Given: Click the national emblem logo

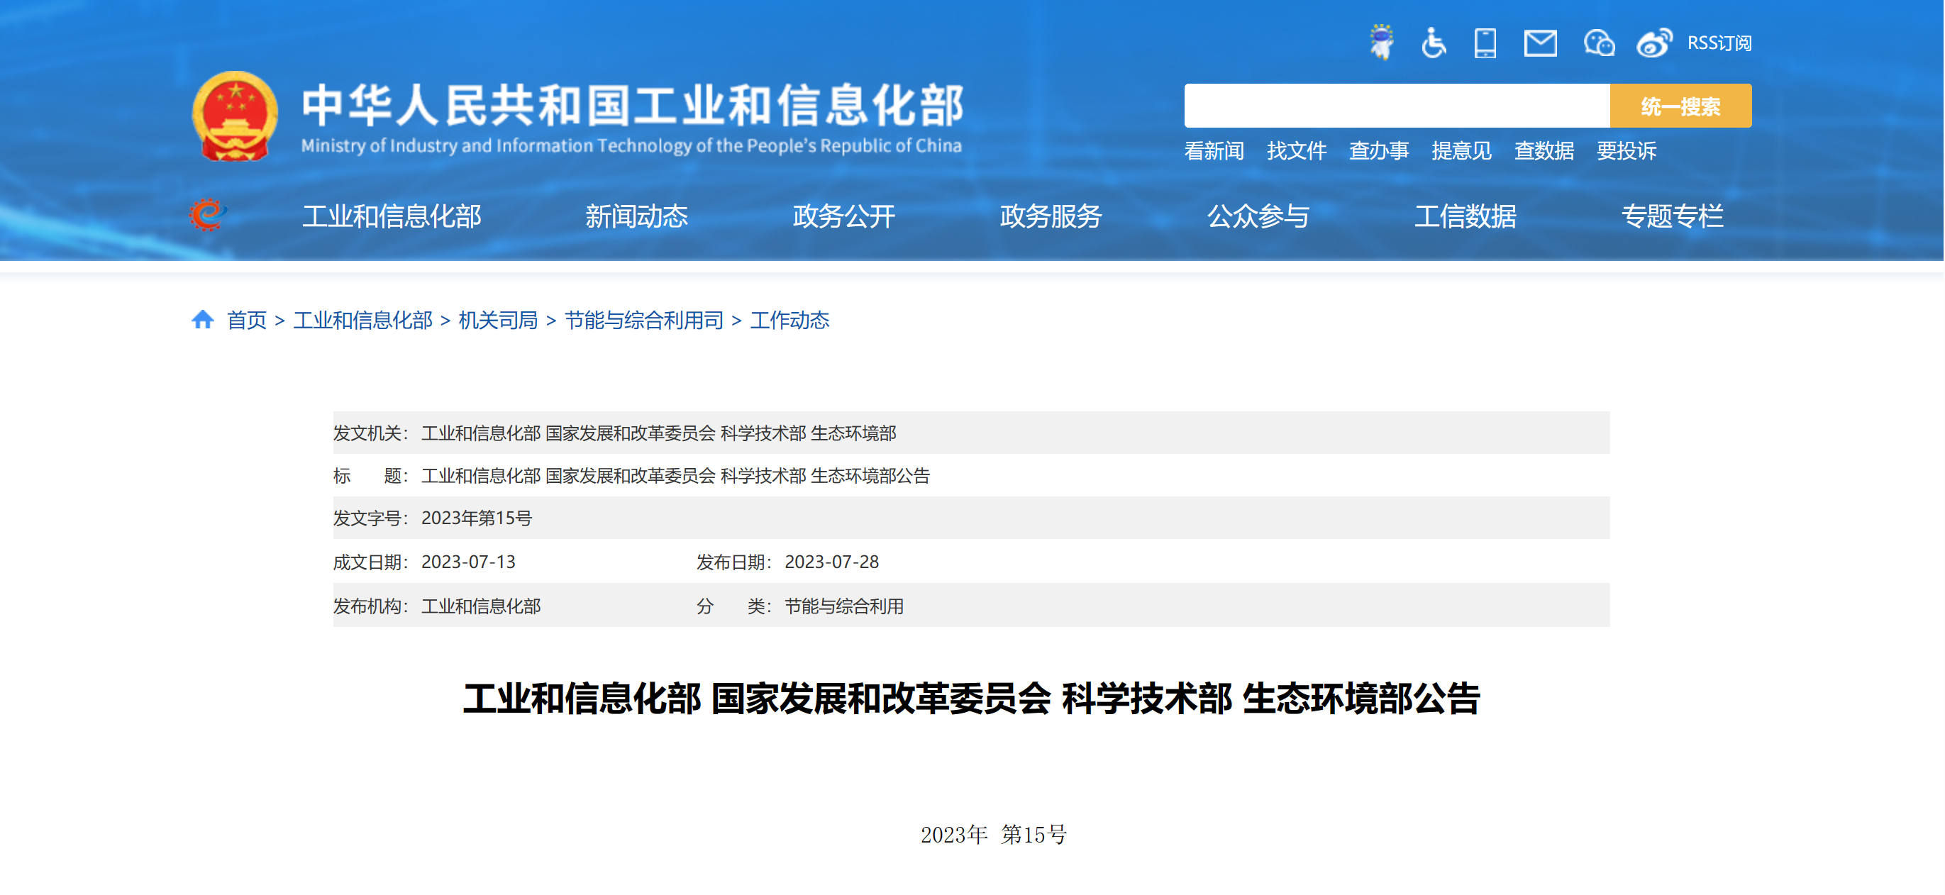Looking at the screenshot, I should (x=235, y=116).
